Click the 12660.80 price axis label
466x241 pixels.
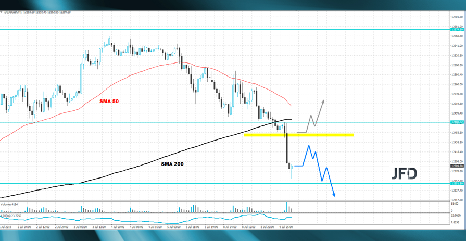457,36
